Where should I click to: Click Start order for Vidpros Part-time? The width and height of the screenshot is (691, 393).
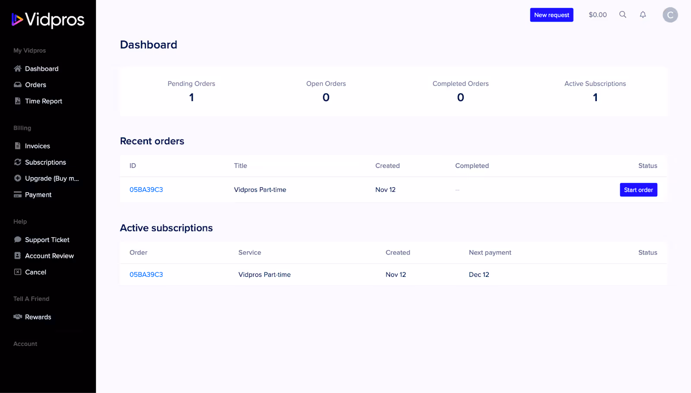coord(638,190)
